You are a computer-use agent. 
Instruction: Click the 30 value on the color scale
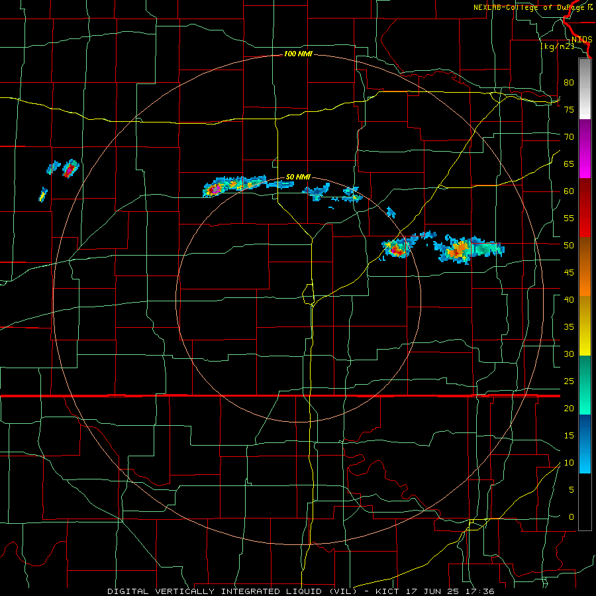(569, 354)
